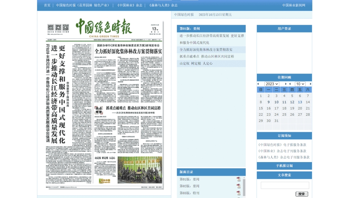Open the PDF icon for 第01版 要闻
Screen dimensions: 349x198
point(238,179)
